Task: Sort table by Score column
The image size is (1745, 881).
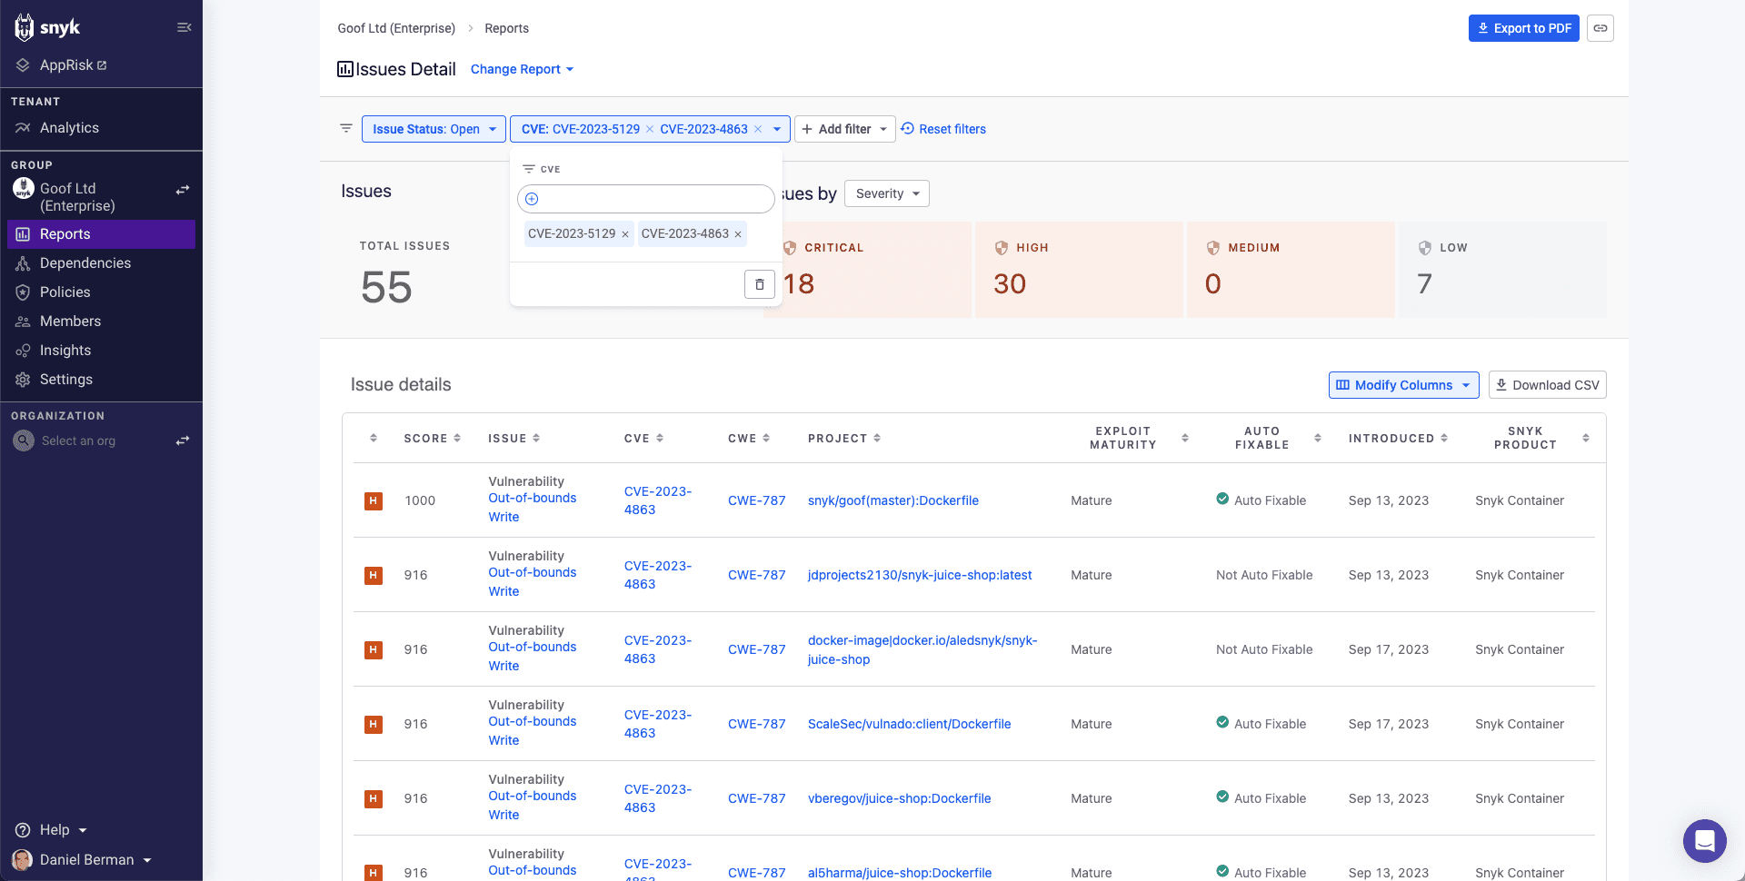Action: [x=433, y=438]
